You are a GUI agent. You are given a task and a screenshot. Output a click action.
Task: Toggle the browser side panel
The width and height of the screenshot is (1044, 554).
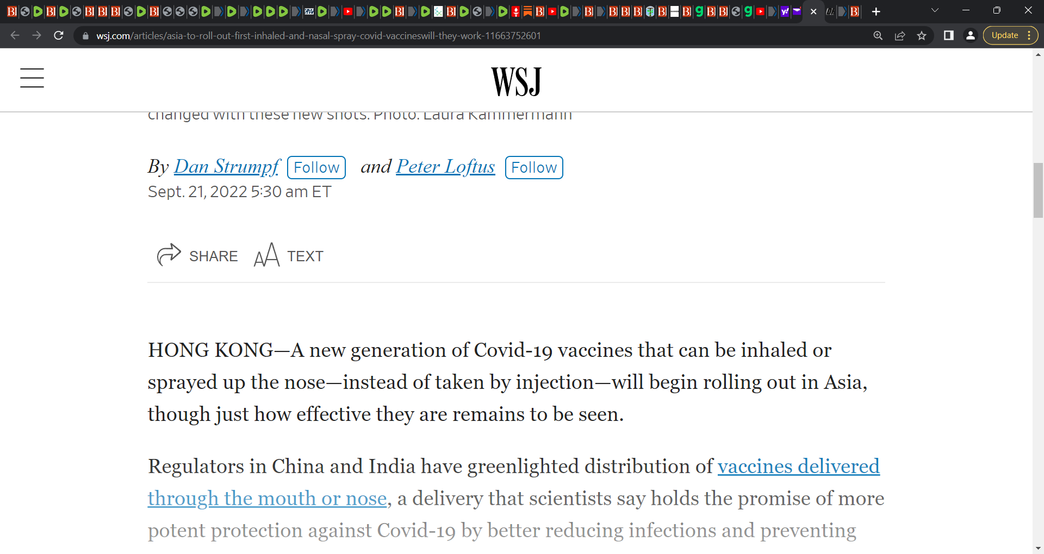point(949,35)
